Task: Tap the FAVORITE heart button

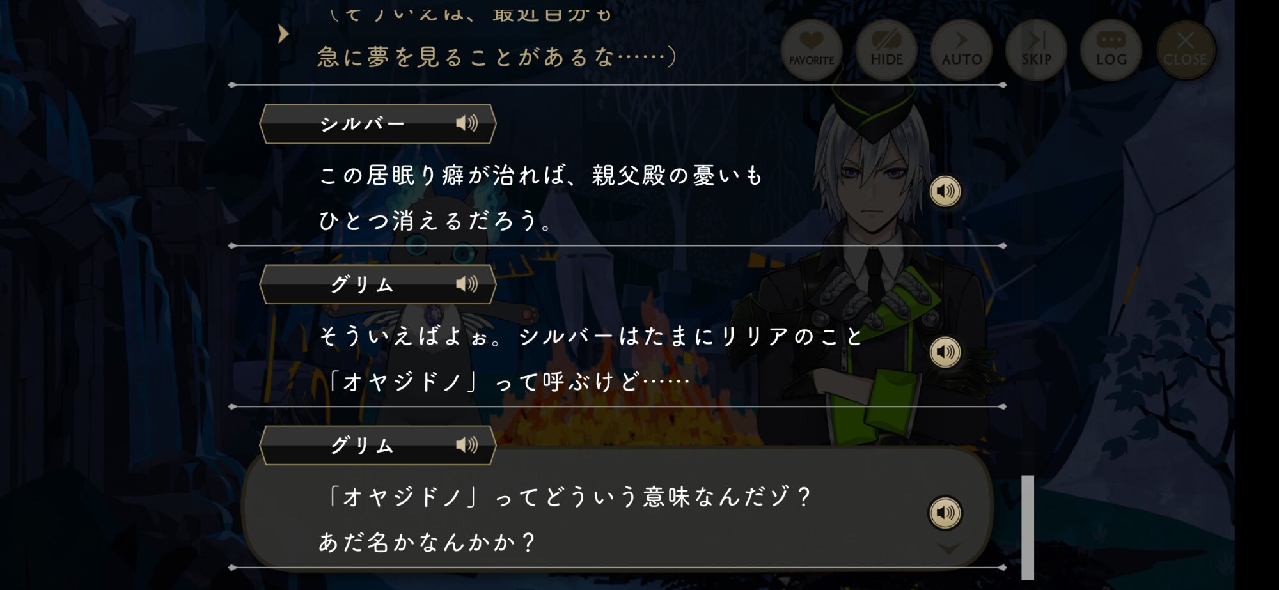Action: pos(811,50)
